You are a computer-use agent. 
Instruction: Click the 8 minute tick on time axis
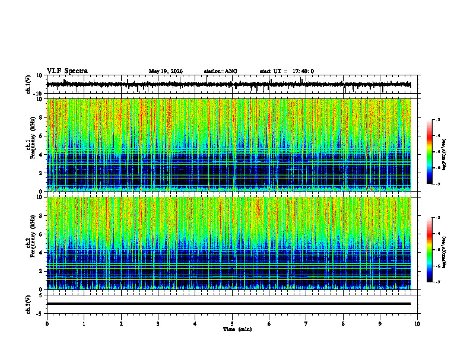(x=343, y=324)
